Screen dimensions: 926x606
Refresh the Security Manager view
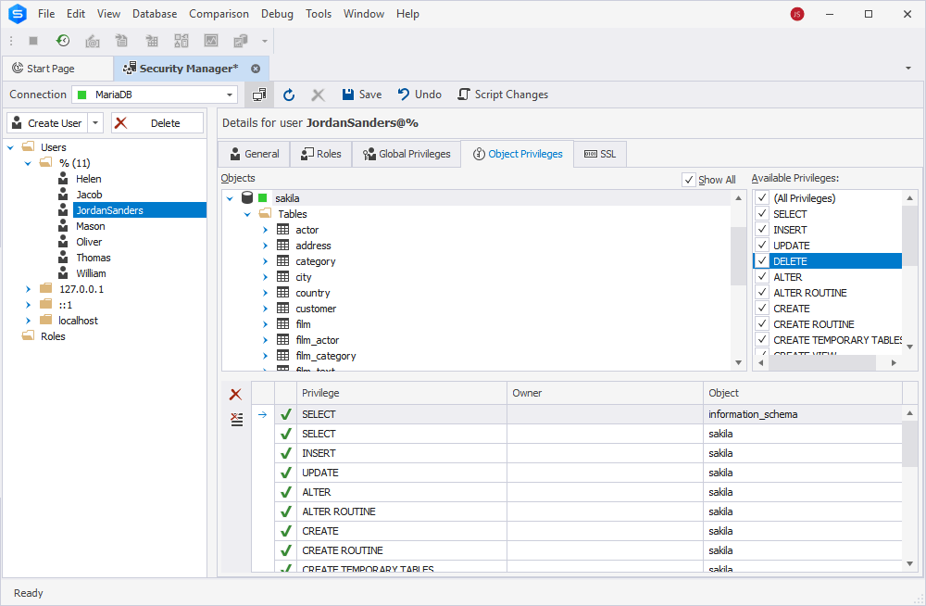tap(288, 94)
